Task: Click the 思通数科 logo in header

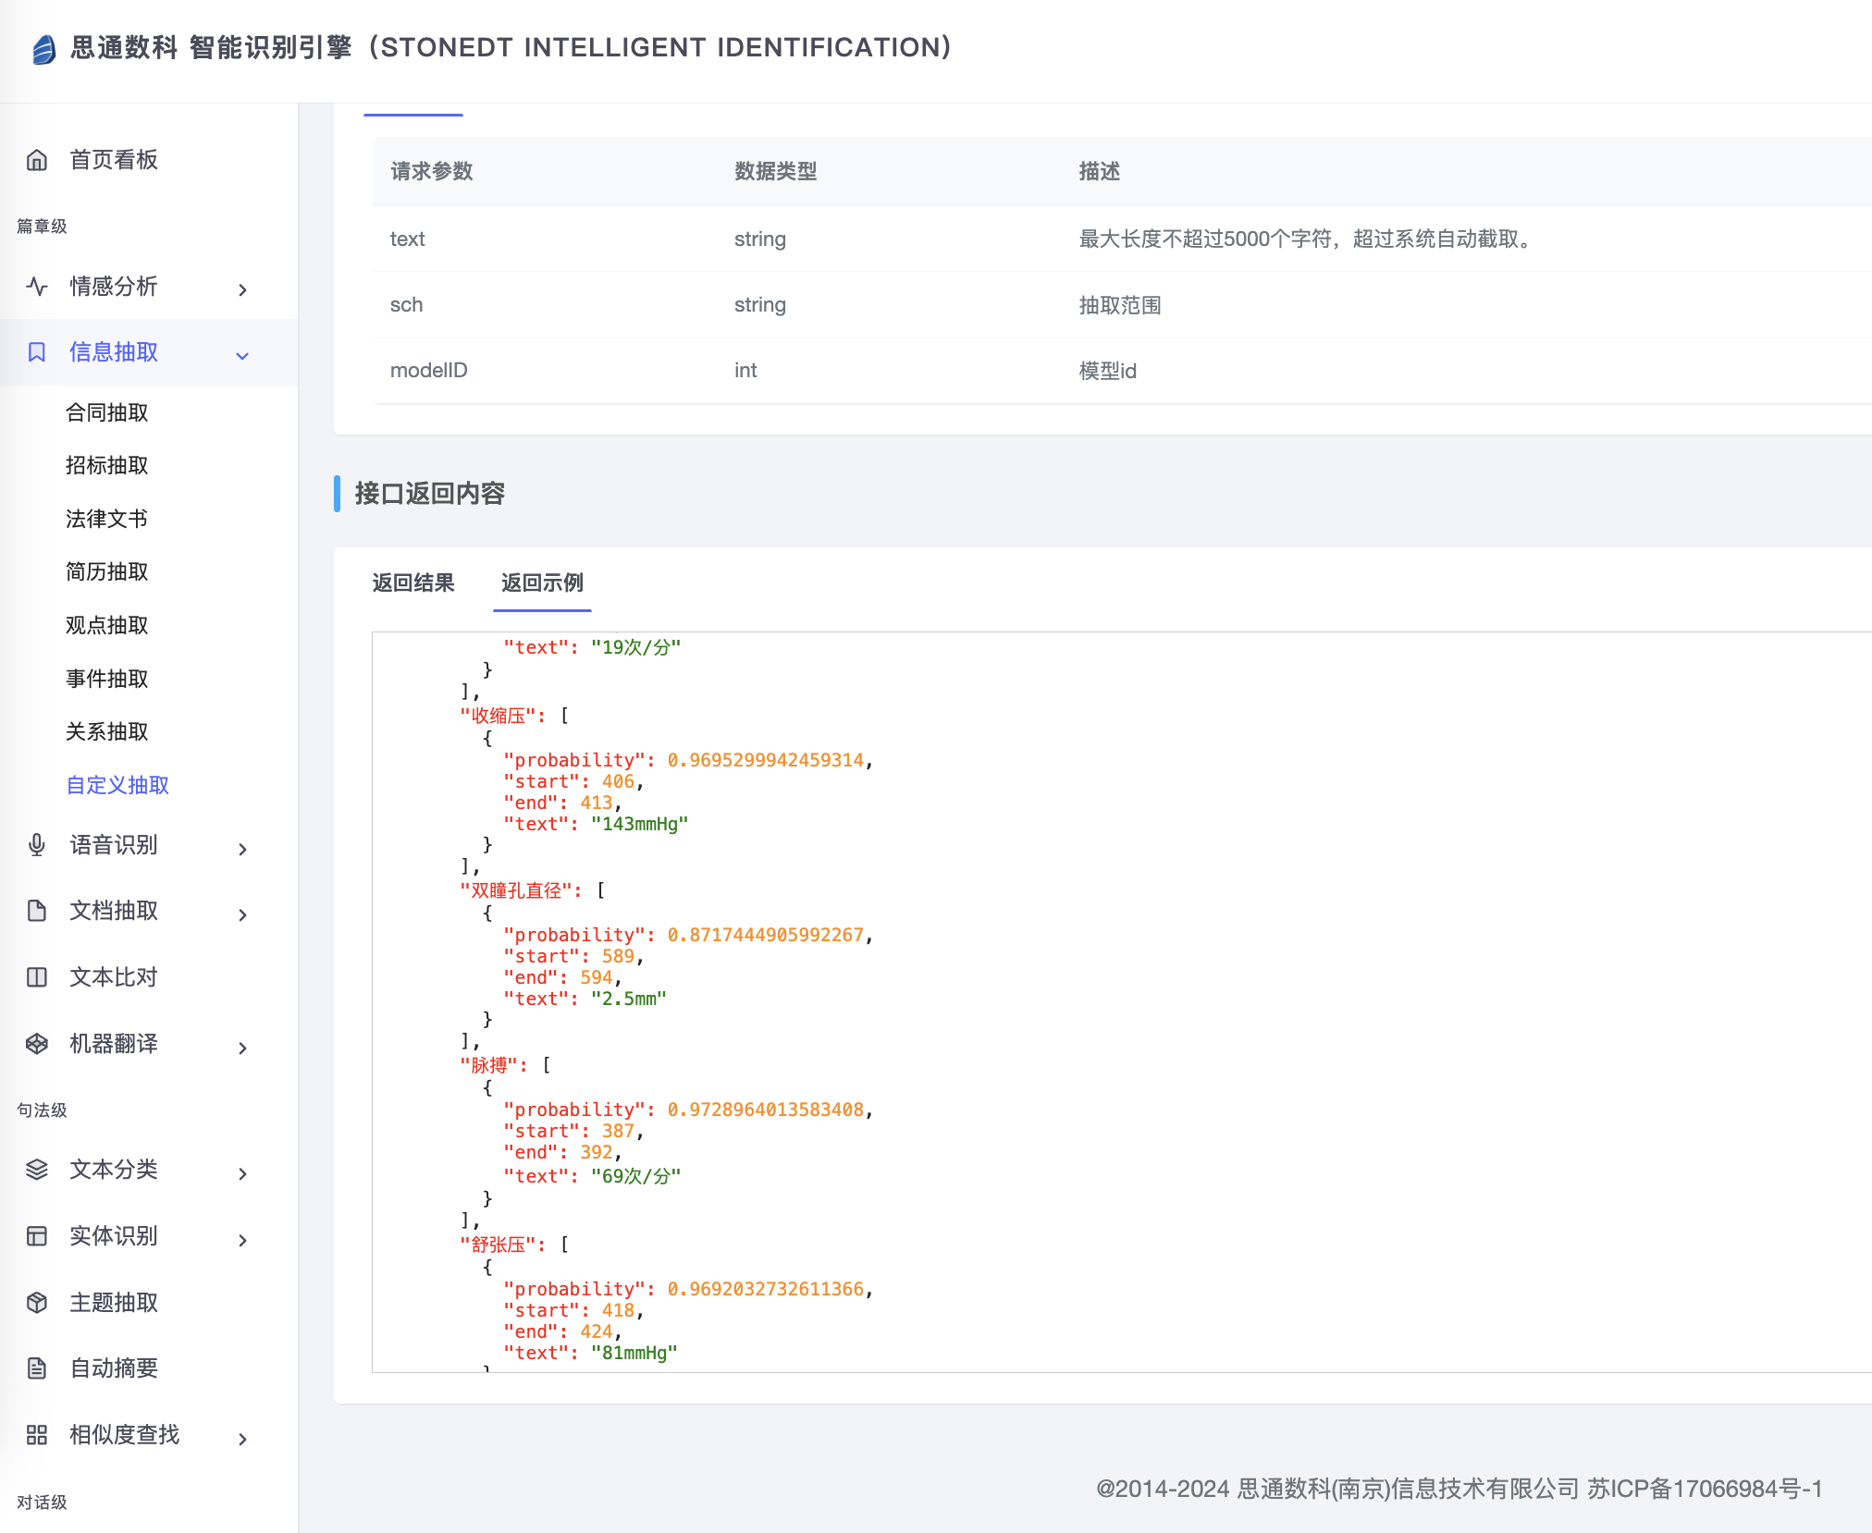Action: 44,49
